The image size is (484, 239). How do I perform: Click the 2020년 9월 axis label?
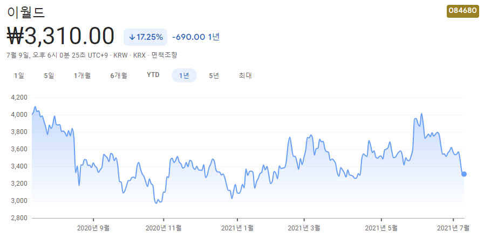tap(93, 228)
